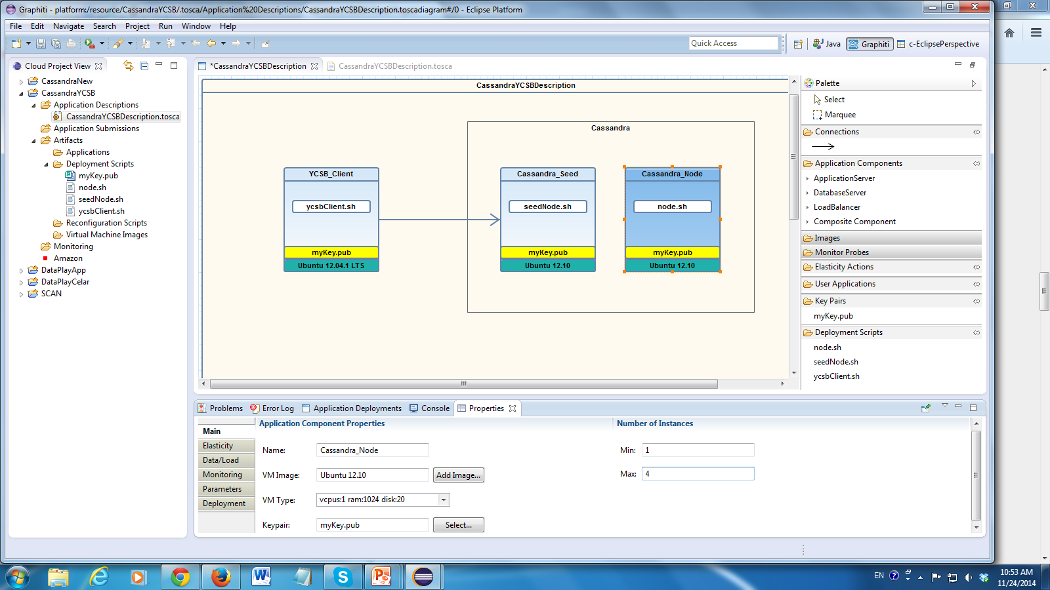The width and height of the screenshot is (1050, 590).
Task: Click the Forward navigation arrow icon
Action: tap(236, 43)
